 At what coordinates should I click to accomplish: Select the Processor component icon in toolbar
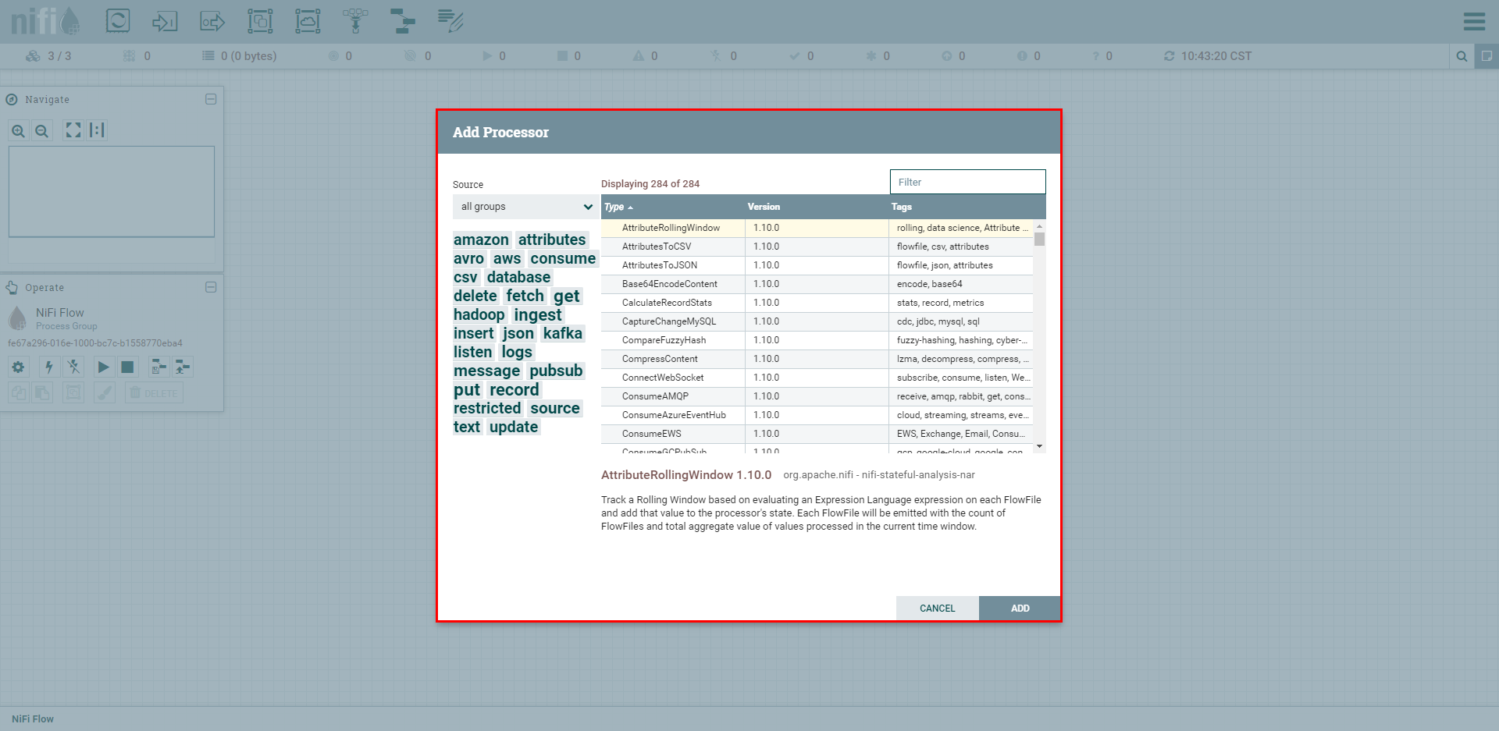click(118, 21)
